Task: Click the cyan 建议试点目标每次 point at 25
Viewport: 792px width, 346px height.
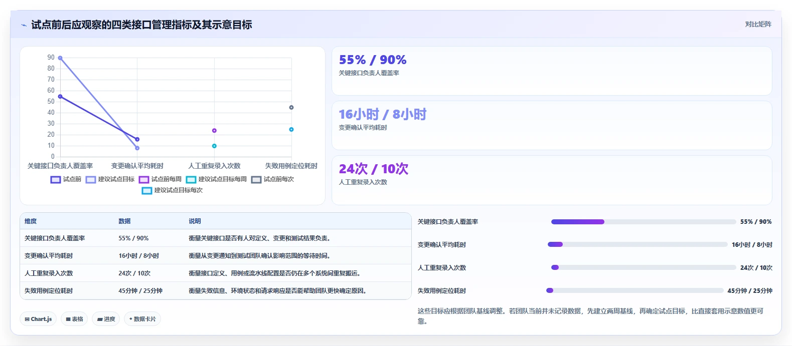Action: tap(291, 130)
